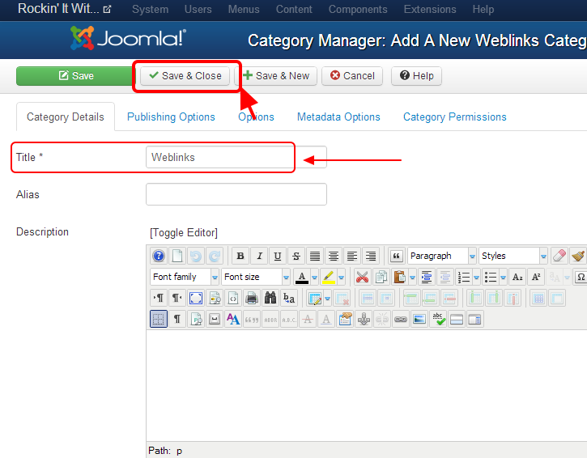Click the toolbar Help button beside Cancel

pyautogui.click(x=417, y=76)
